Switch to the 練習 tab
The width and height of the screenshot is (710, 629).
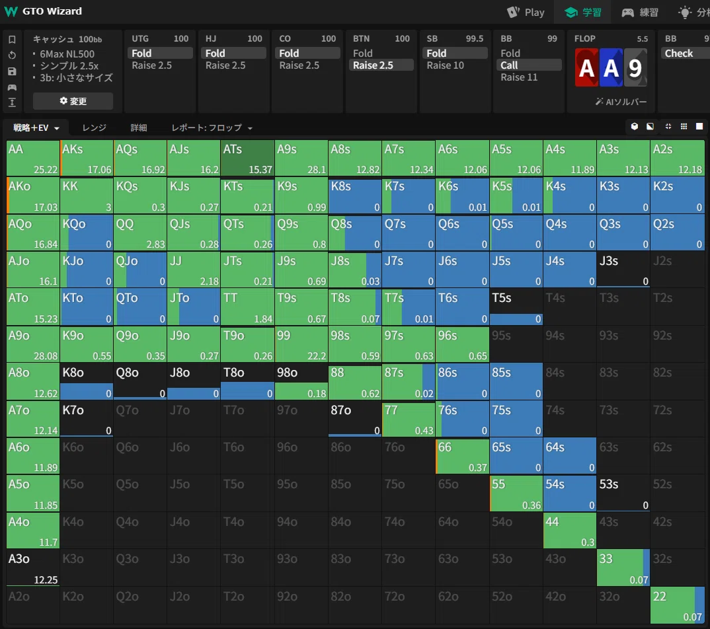pyautogui.click(x=641, y=12)
